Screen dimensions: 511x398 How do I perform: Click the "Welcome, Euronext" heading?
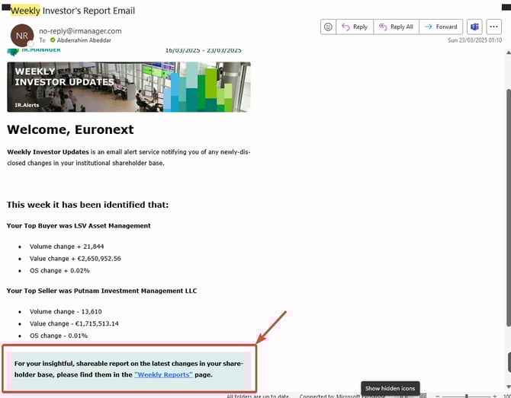pyautogui.click(x=70, y=129)
